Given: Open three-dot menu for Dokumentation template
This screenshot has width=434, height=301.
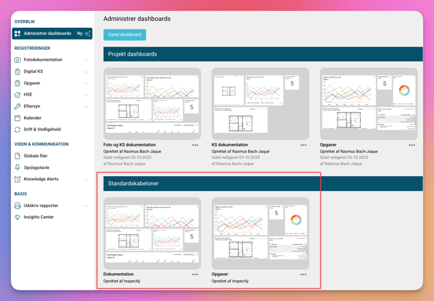Looking at the screenshot, I should pos(195,274).
